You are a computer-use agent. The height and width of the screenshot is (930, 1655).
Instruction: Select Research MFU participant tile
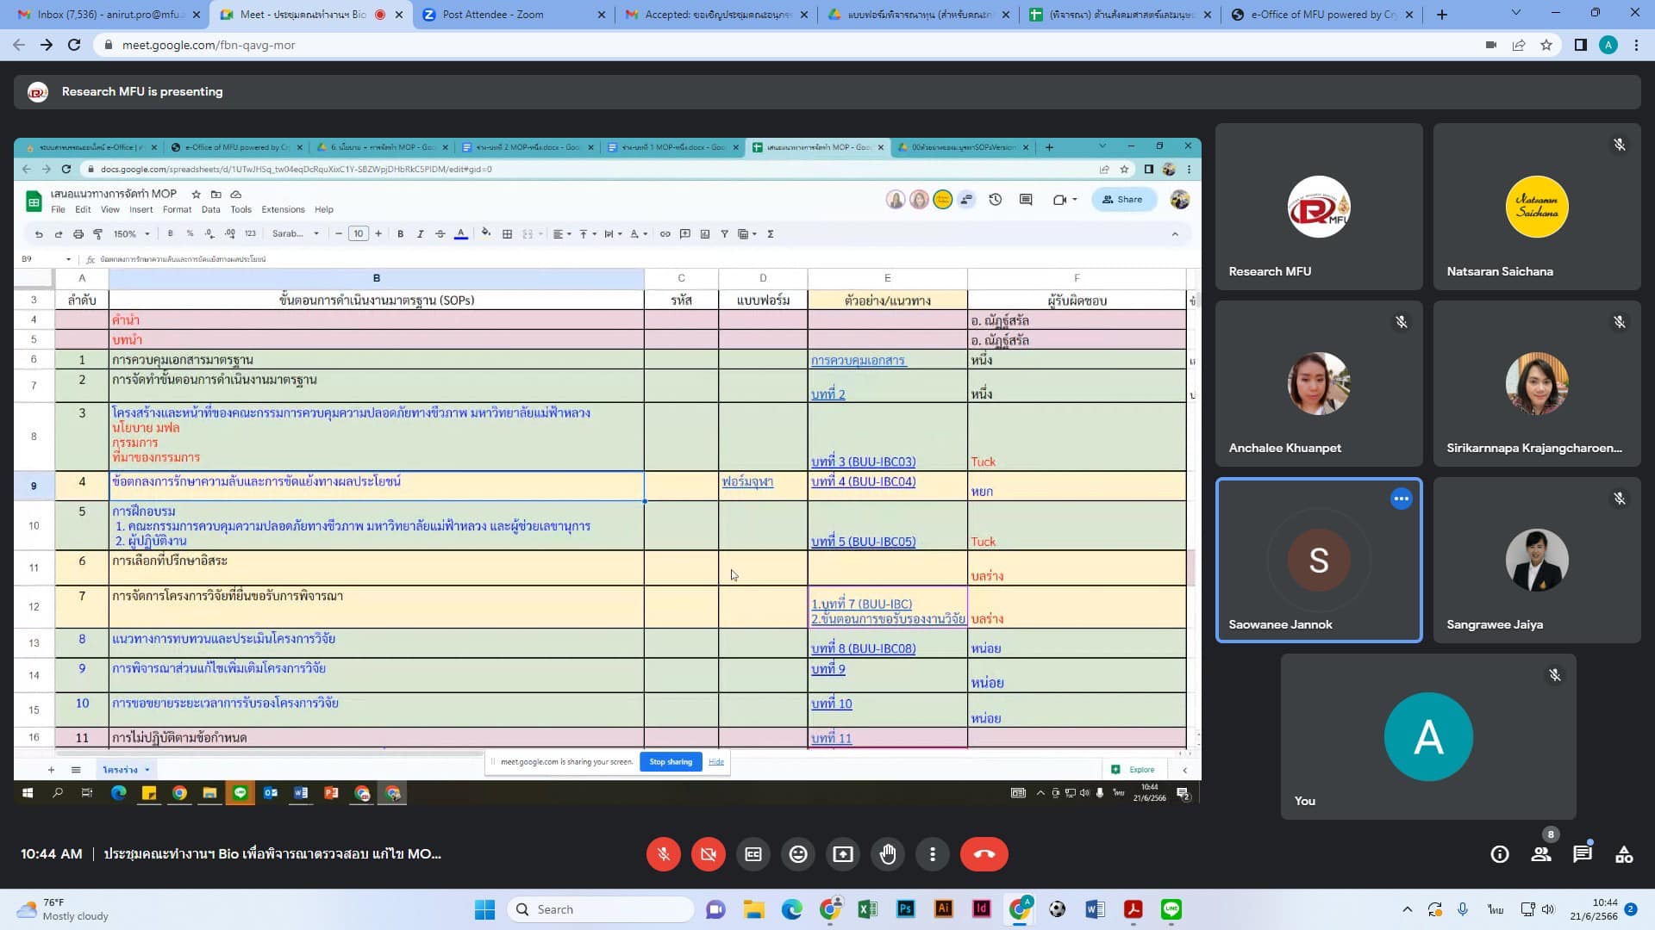tap(1319, 207)
